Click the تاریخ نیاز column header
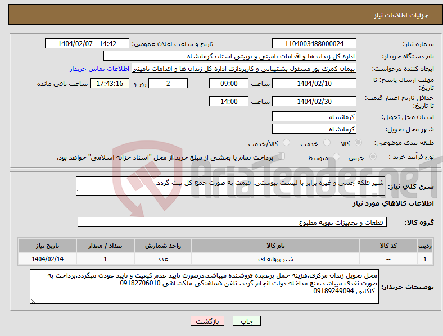Viewport: 443px width, 336px height. pos(47,246)
